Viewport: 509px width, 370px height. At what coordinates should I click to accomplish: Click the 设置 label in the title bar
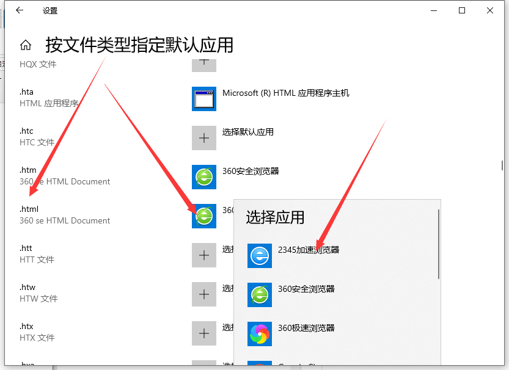pos(50,10)
